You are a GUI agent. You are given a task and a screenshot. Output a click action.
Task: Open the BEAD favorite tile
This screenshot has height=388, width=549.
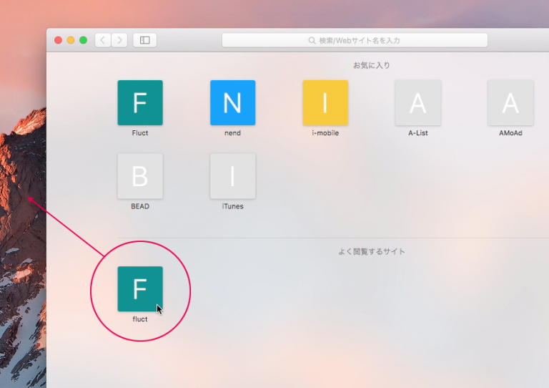click(x=140, y=176)
